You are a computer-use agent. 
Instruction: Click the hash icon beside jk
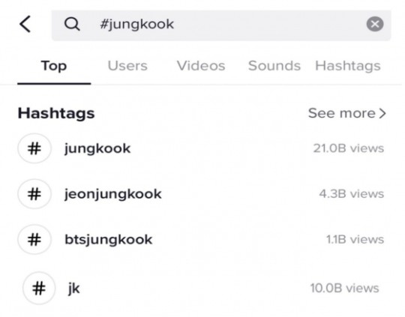click(39, 288)
